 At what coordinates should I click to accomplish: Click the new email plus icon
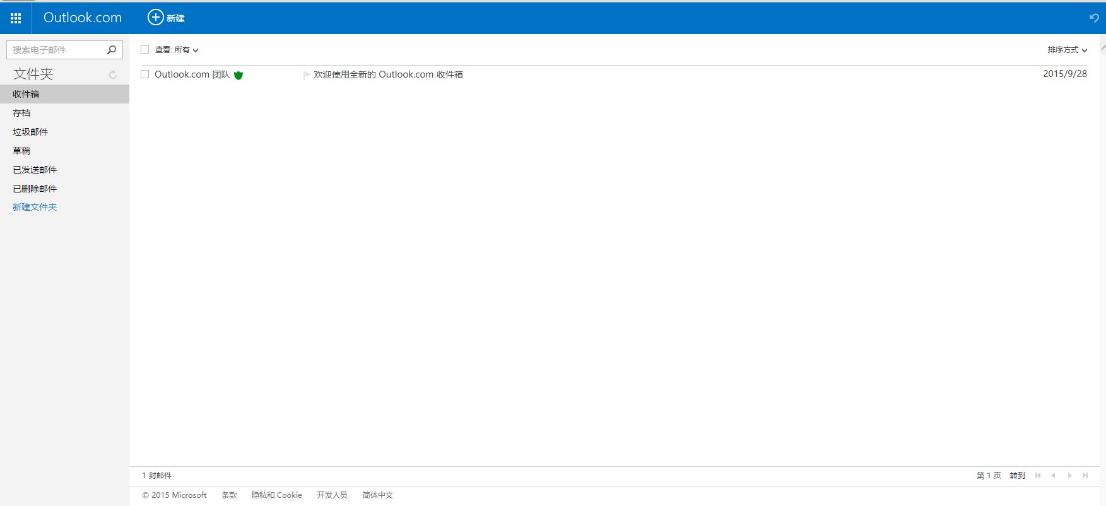coord(155,18)
